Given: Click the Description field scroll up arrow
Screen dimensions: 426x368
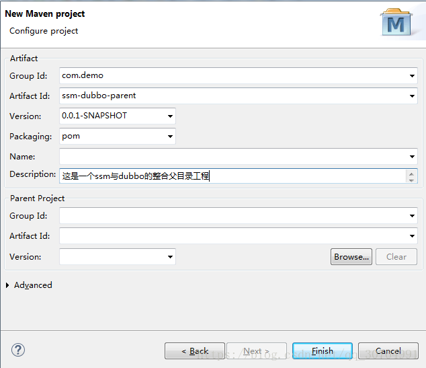Looking at the screenshot, I should click(x=411, y=174).
